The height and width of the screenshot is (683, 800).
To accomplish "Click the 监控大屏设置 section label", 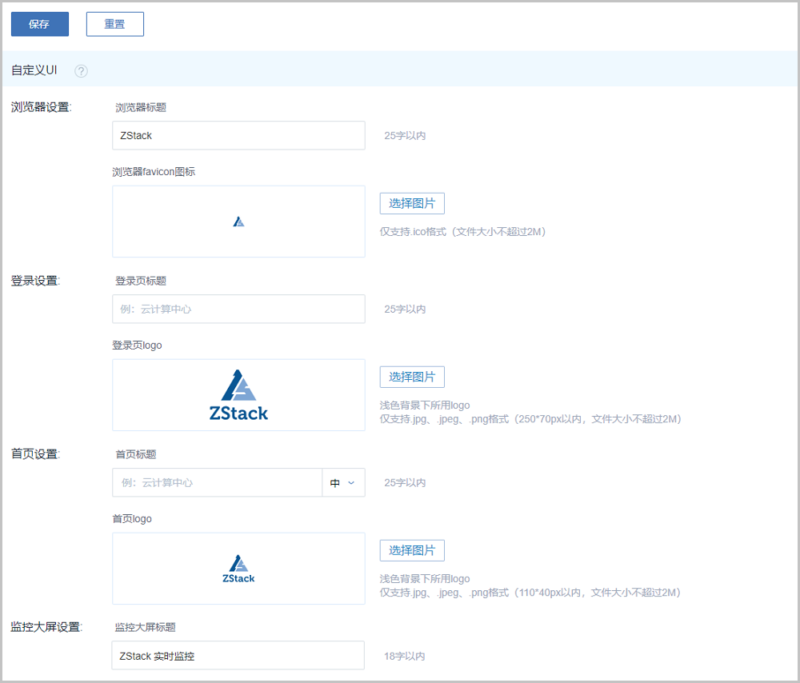I will (47, 627).
